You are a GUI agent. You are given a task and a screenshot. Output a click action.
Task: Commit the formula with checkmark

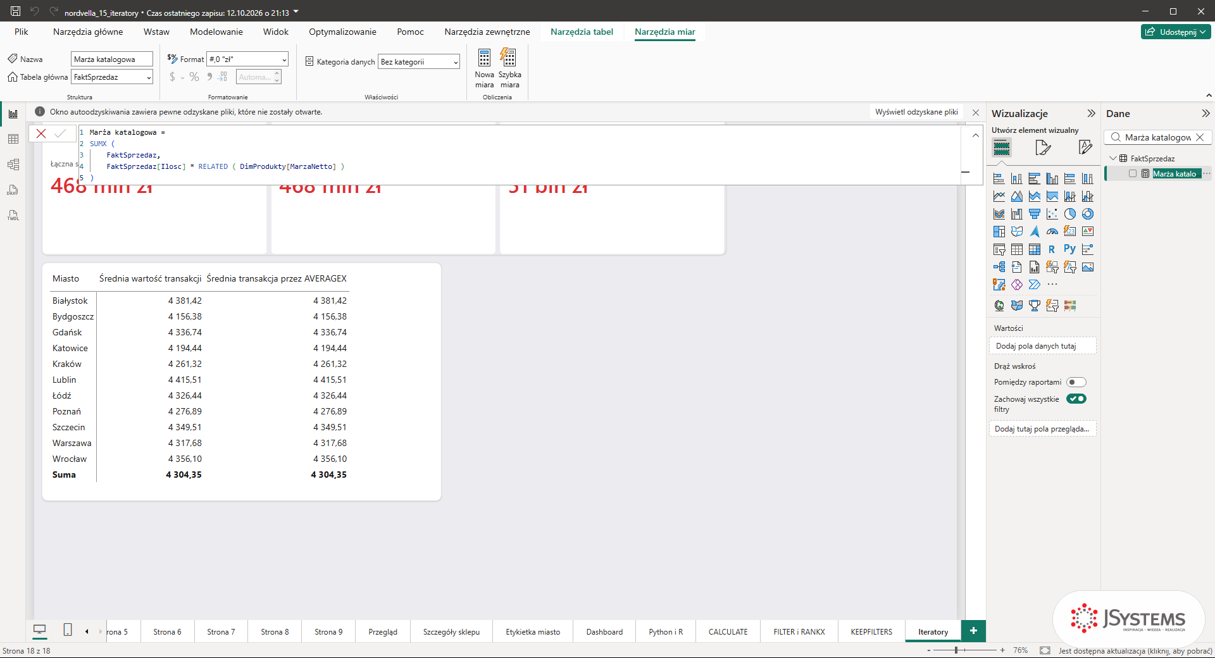60,133
